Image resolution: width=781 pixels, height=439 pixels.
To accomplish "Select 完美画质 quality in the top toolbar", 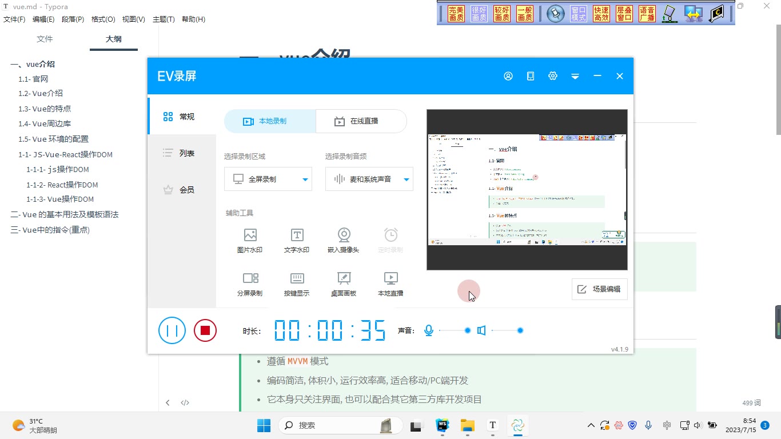I will (x=456, y=14).
